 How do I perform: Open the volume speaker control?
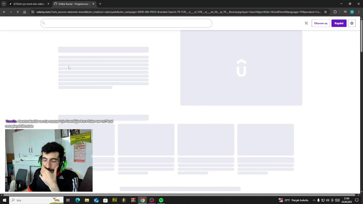328,200
